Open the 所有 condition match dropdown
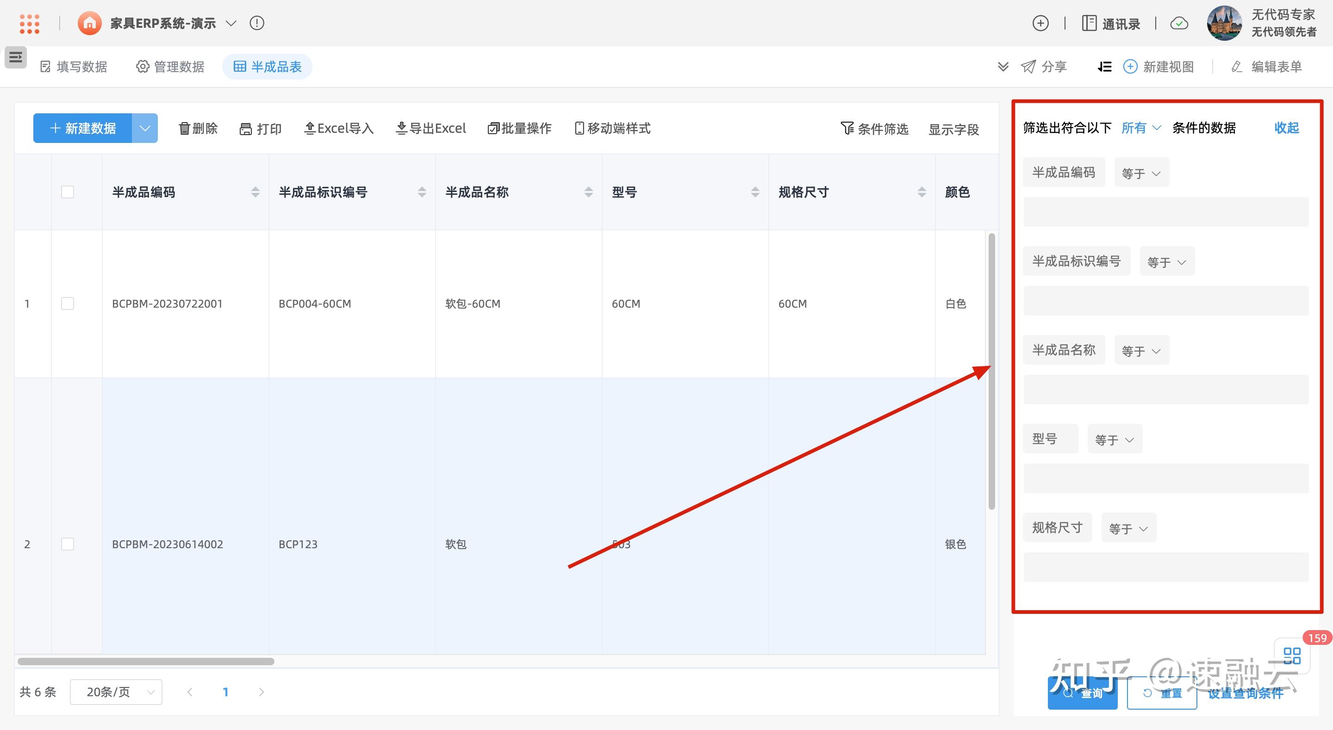 click(1141, 128)
